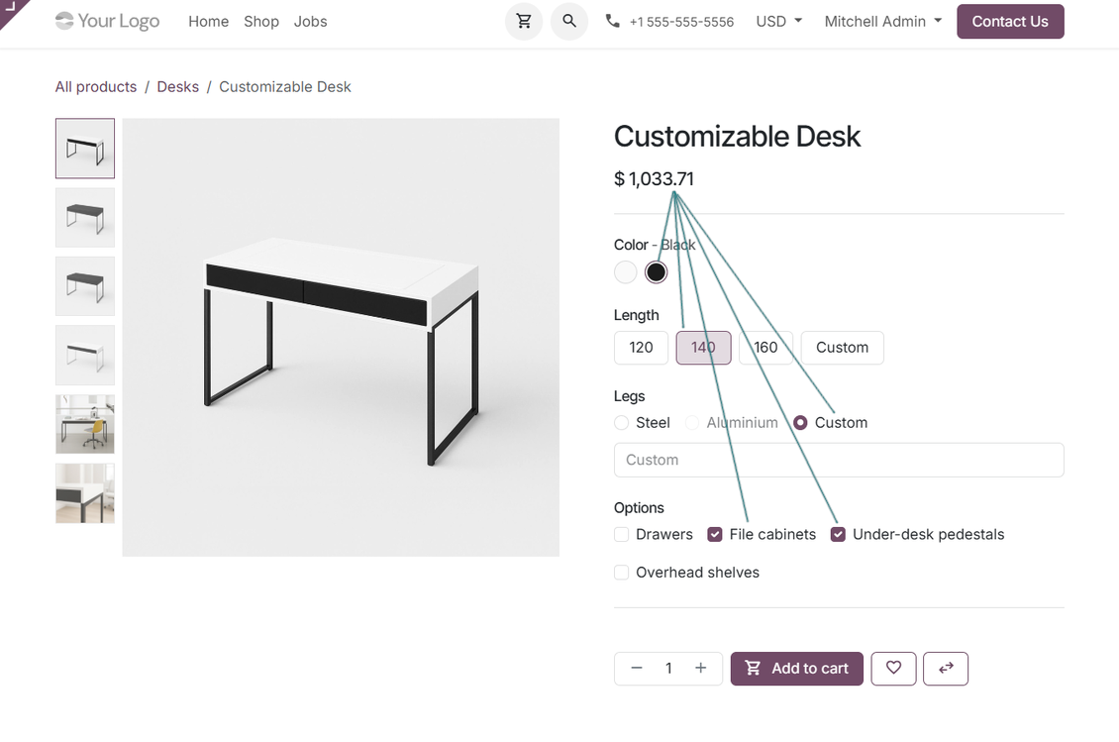The width and height of the screenshot is (1119, 742).
Task: Follow the All products breadcrumb link
Action: (x=96, y=86)
